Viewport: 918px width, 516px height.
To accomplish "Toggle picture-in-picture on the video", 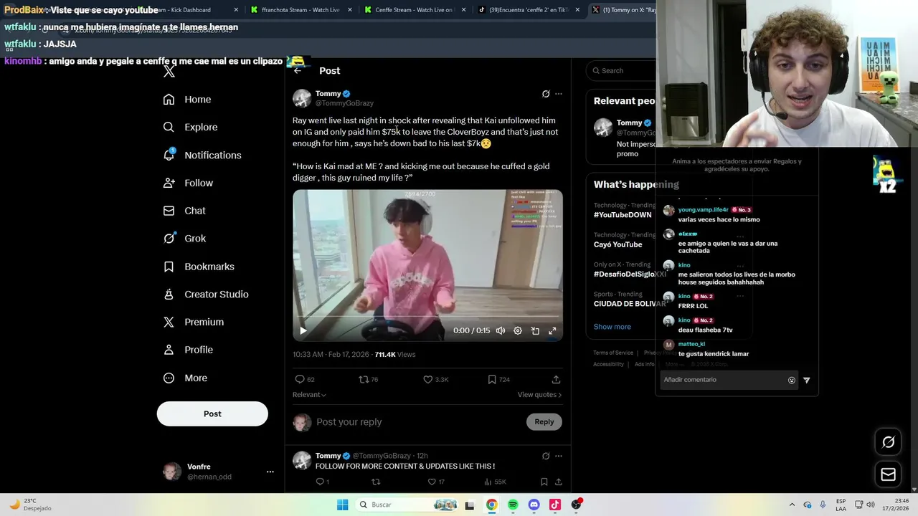I will pos(535,330).
